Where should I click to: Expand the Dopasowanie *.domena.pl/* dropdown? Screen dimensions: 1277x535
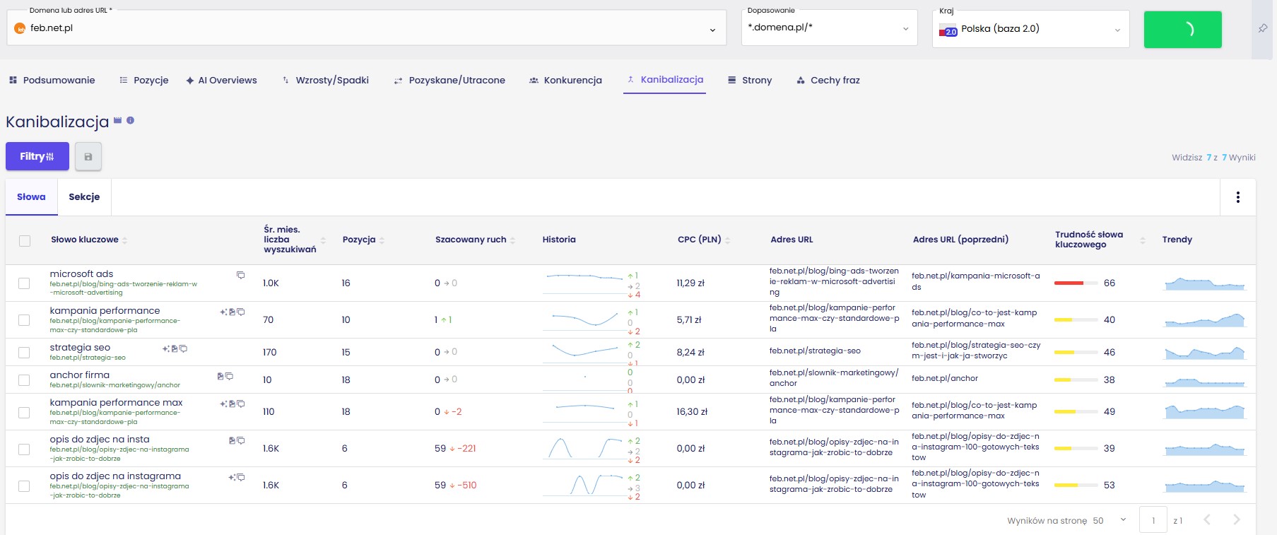tap(829, 28)
